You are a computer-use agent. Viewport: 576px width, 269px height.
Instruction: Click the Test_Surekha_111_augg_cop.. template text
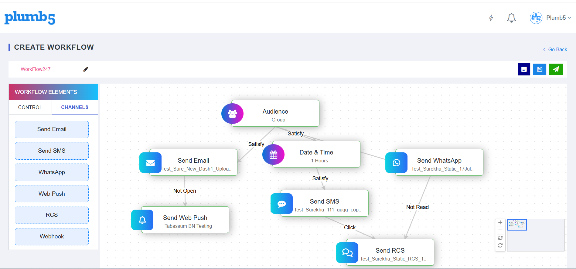[x=328, y=210]
